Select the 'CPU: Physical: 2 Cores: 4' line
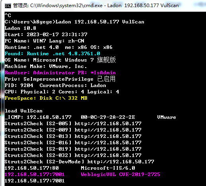The image size is (206, 186). [62, 92]
